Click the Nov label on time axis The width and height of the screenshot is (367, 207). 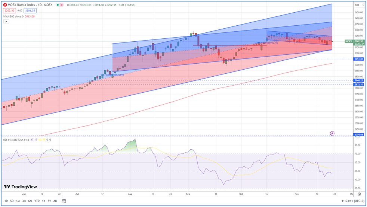[296, 194]
